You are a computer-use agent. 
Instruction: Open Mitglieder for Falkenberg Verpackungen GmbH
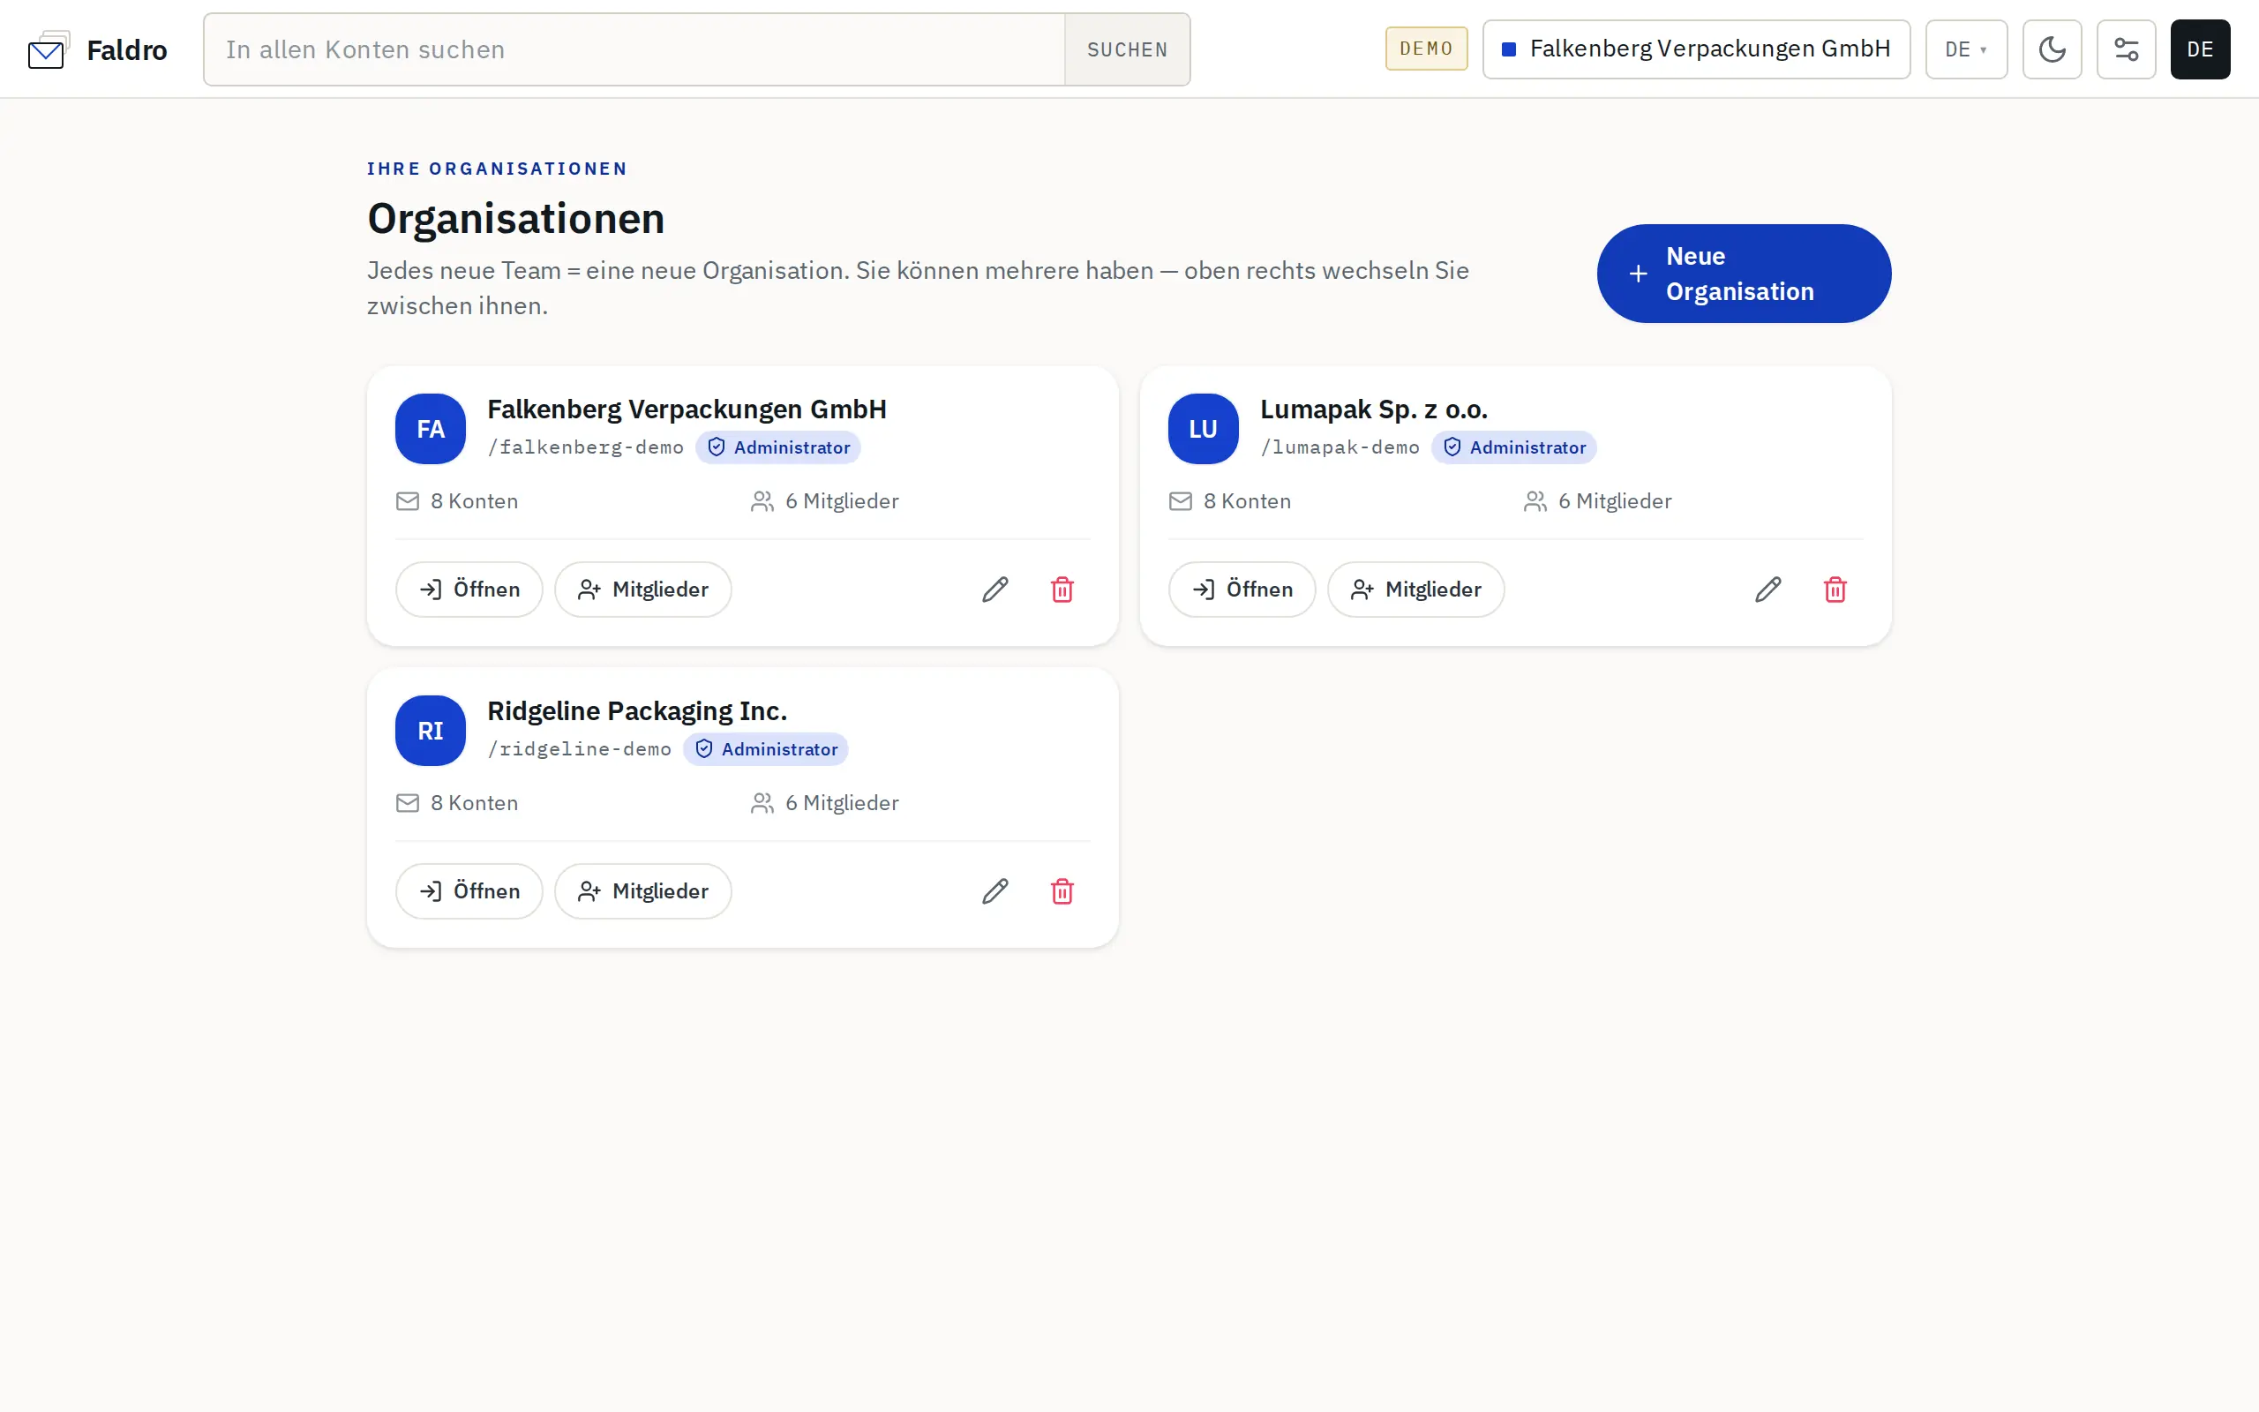643,590
